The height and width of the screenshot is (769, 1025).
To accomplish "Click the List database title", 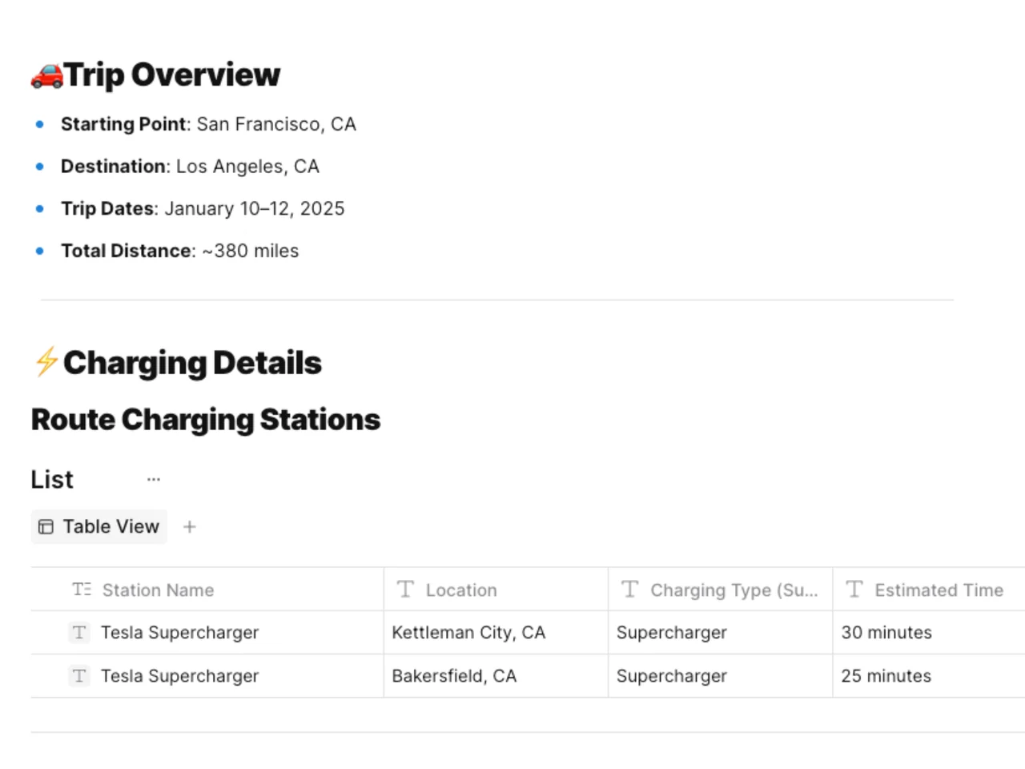I will click(x=52, y=479).
